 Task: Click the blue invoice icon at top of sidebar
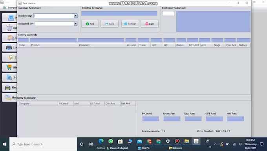tap(11, 18)
